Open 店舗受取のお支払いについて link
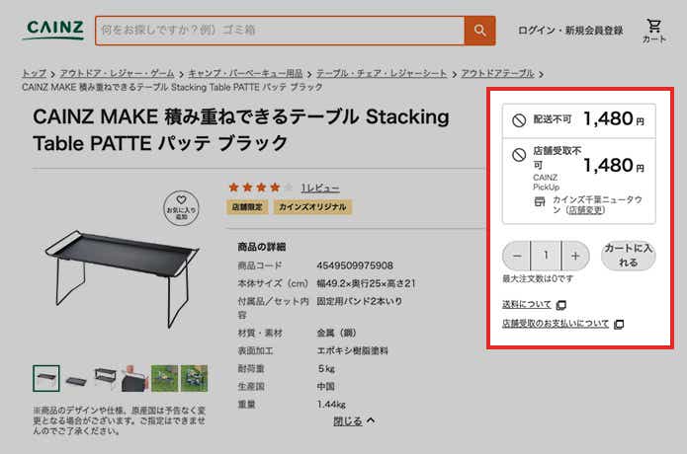 point(556,323)
